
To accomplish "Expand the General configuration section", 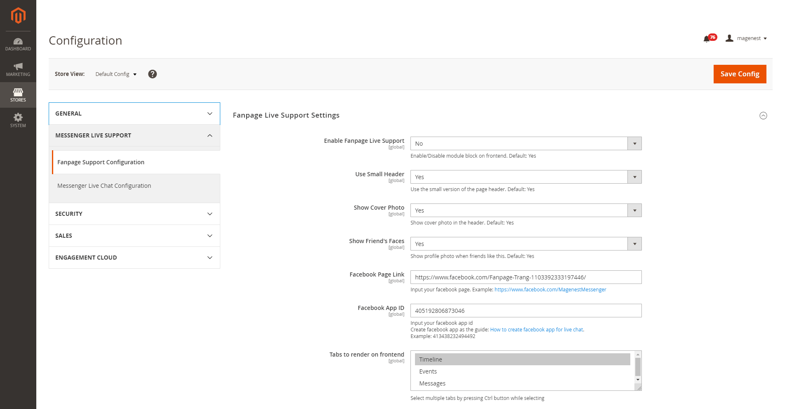I will [134, 113].
